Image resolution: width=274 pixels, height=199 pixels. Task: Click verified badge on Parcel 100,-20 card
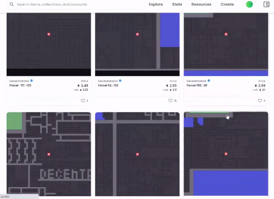pyautogui.click(x=209, y=80)
